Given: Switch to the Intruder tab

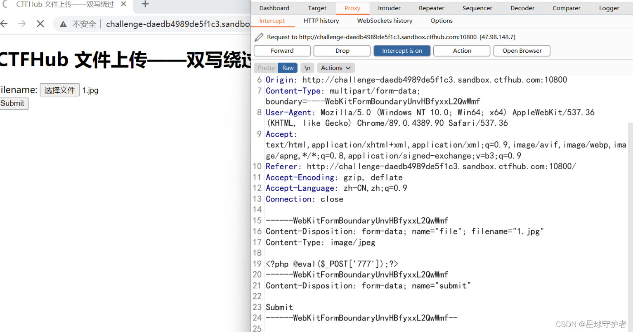Looking at the screenshot, I should 389,8.
